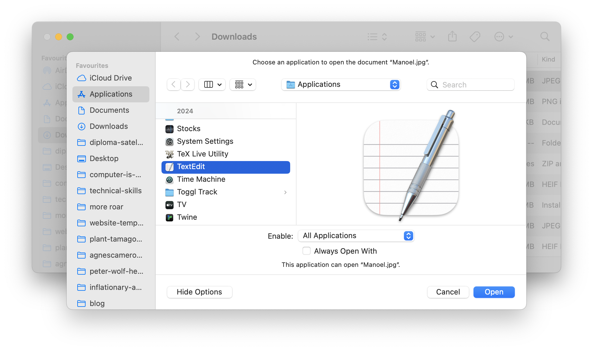Open Documents in the dialog sidebar
593x352 pixels.
pos(111,110)
